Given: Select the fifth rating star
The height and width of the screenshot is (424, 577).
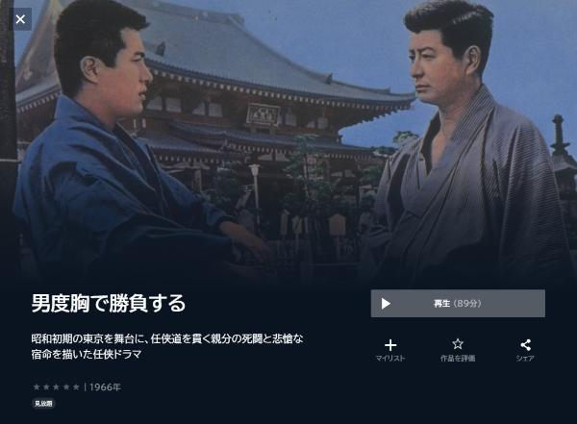Looking at the screenshot, I should (76, 387).
